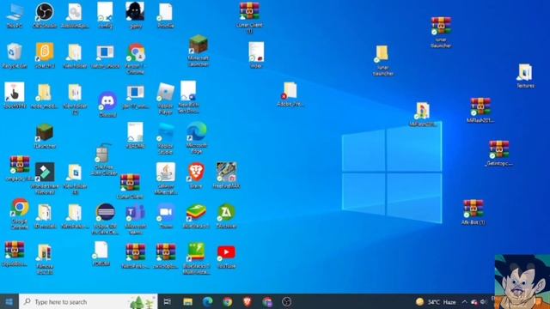The width and height of the screenshot is (550, 309).
Task: Open Brave browser from the taskbar
Action: [247, 301]
